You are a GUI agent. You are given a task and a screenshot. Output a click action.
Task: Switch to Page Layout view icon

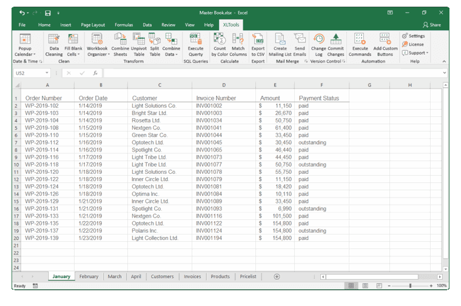tap(365, 286)
